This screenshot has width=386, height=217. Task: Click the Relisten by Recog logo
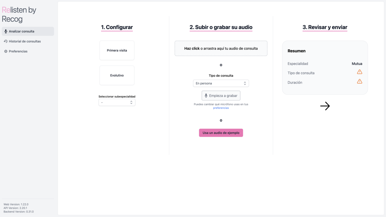19,14
